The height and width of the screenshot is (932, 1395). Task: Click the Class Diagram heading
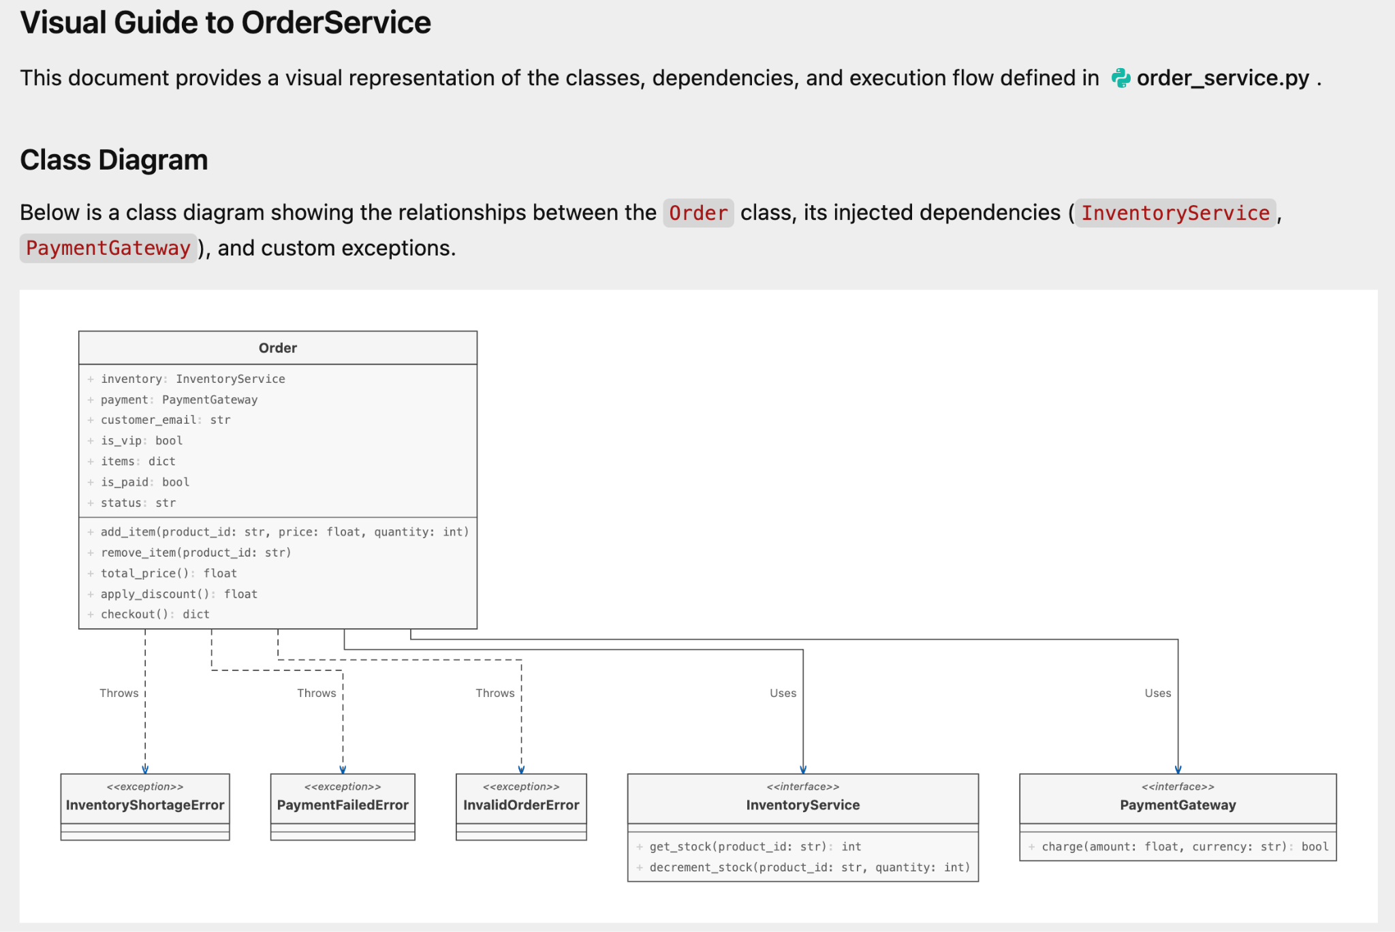tap(114, 160)
